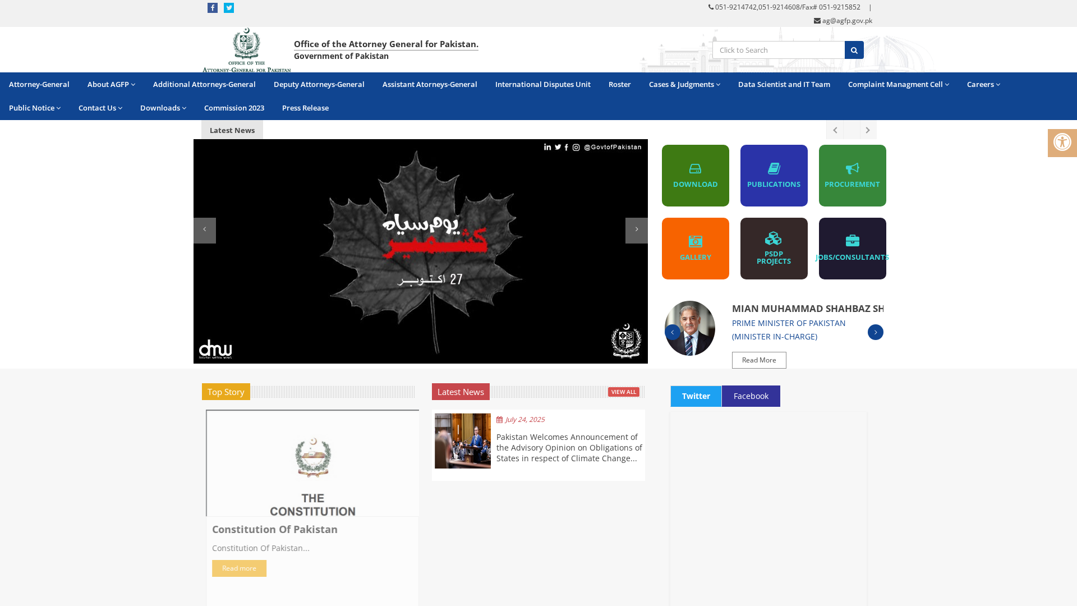Click Office of the Attorney General title

pos(386,44)
